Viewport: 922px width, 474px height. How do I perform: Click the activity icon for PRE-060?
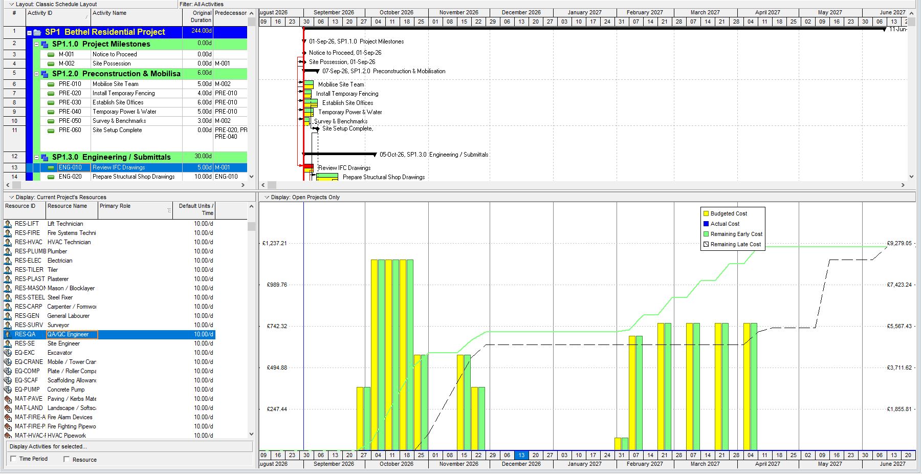point(51,130)
